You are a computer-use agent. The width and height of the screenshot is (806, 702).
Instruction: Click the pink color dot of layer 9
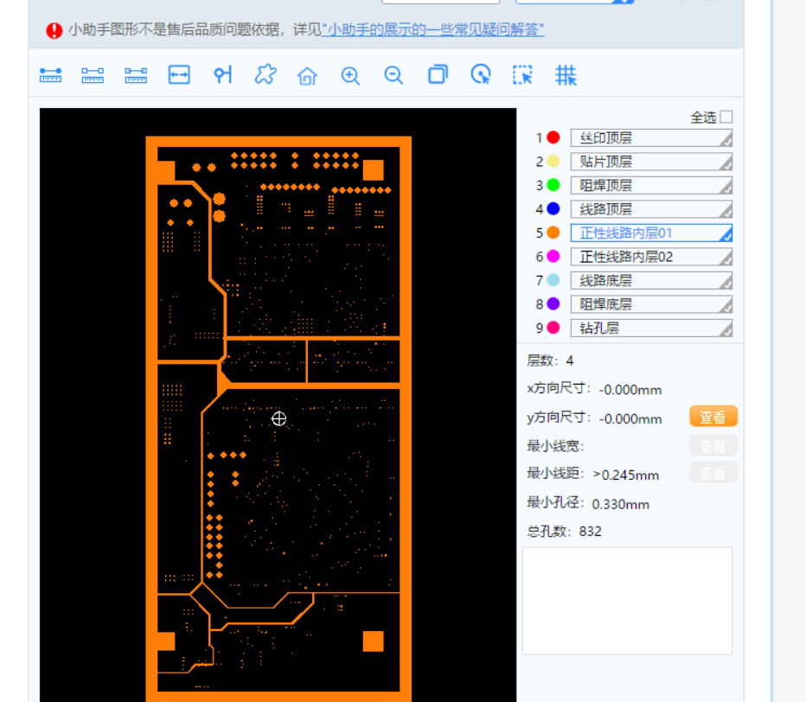[553, 328]
